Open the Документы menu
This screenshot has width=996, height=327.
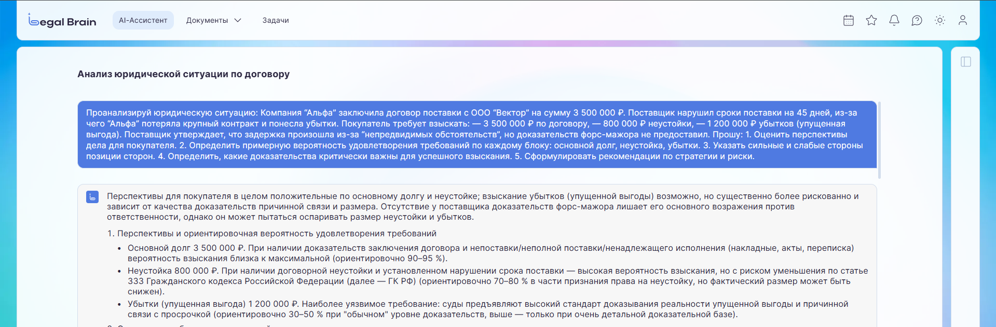207,20
